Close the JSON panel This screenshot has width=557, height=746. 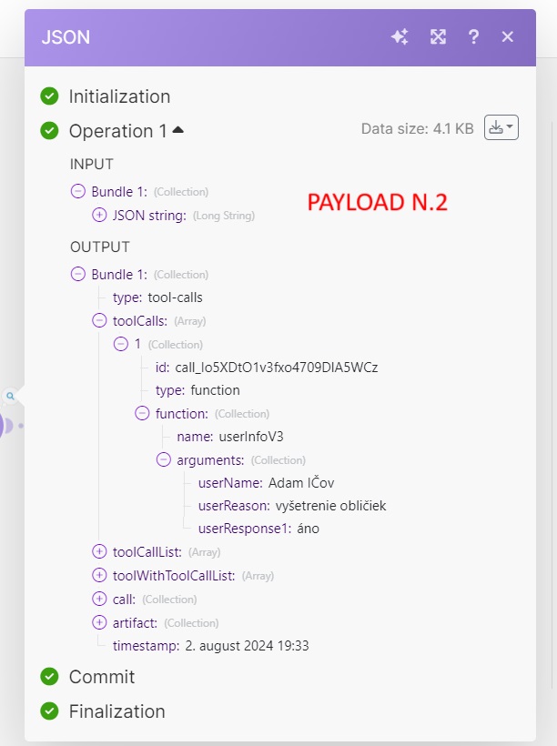tap(508, 36)
